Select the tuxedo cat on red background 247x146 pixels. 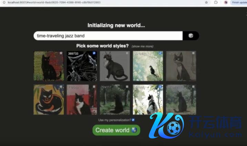82,100
